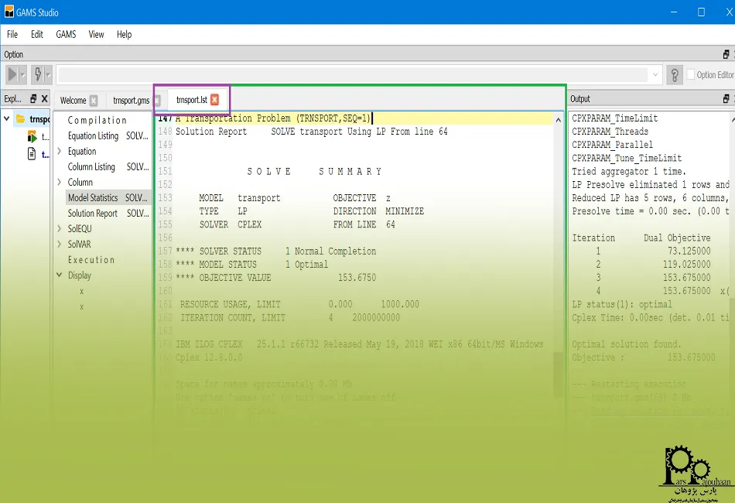Screen dimensions: 735x503
Task: Collapse the Display tree node
Action: pyautogui.click(x=60, y=275)
